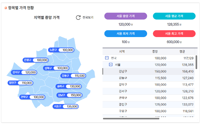
Task: Click the 115,500 median cell in table
Action: pos(161,78)
